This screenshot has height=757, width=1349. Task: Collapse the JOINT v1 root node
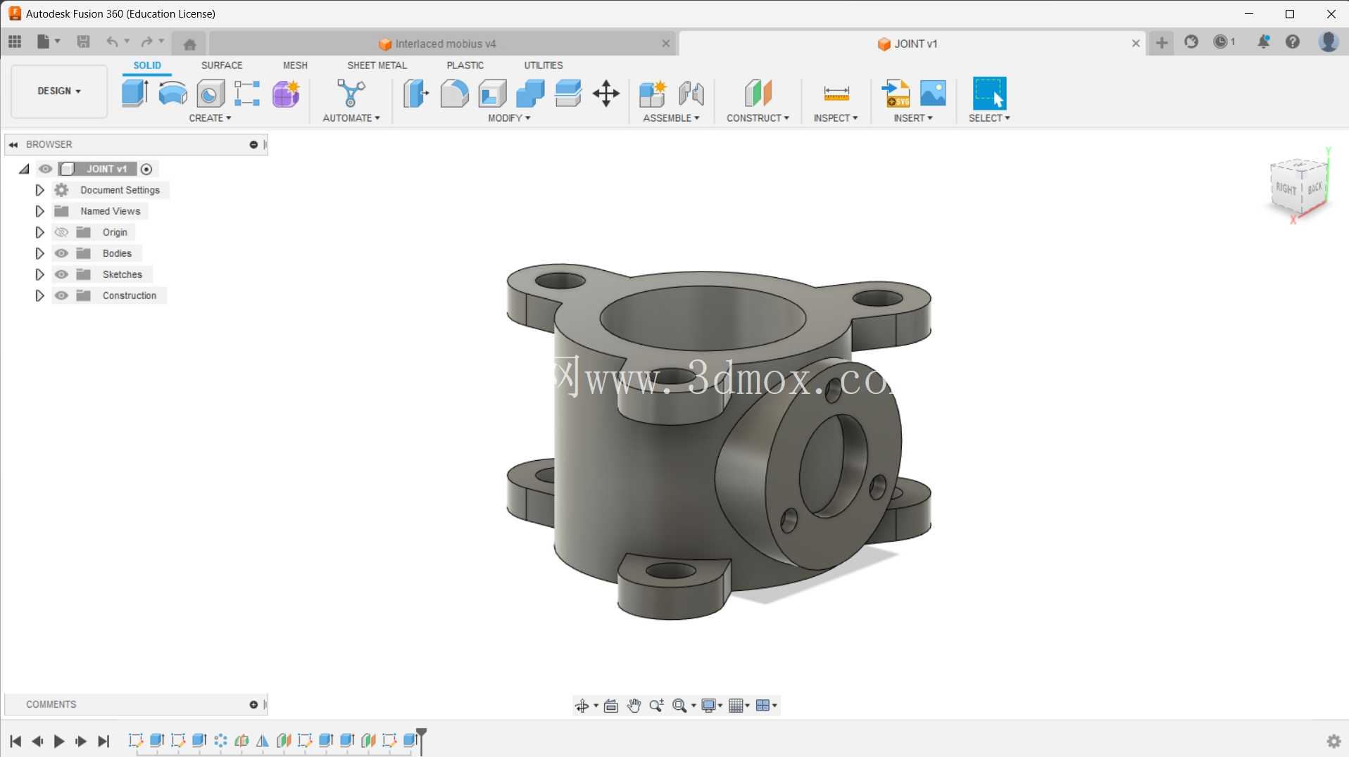tap(24, 169)
